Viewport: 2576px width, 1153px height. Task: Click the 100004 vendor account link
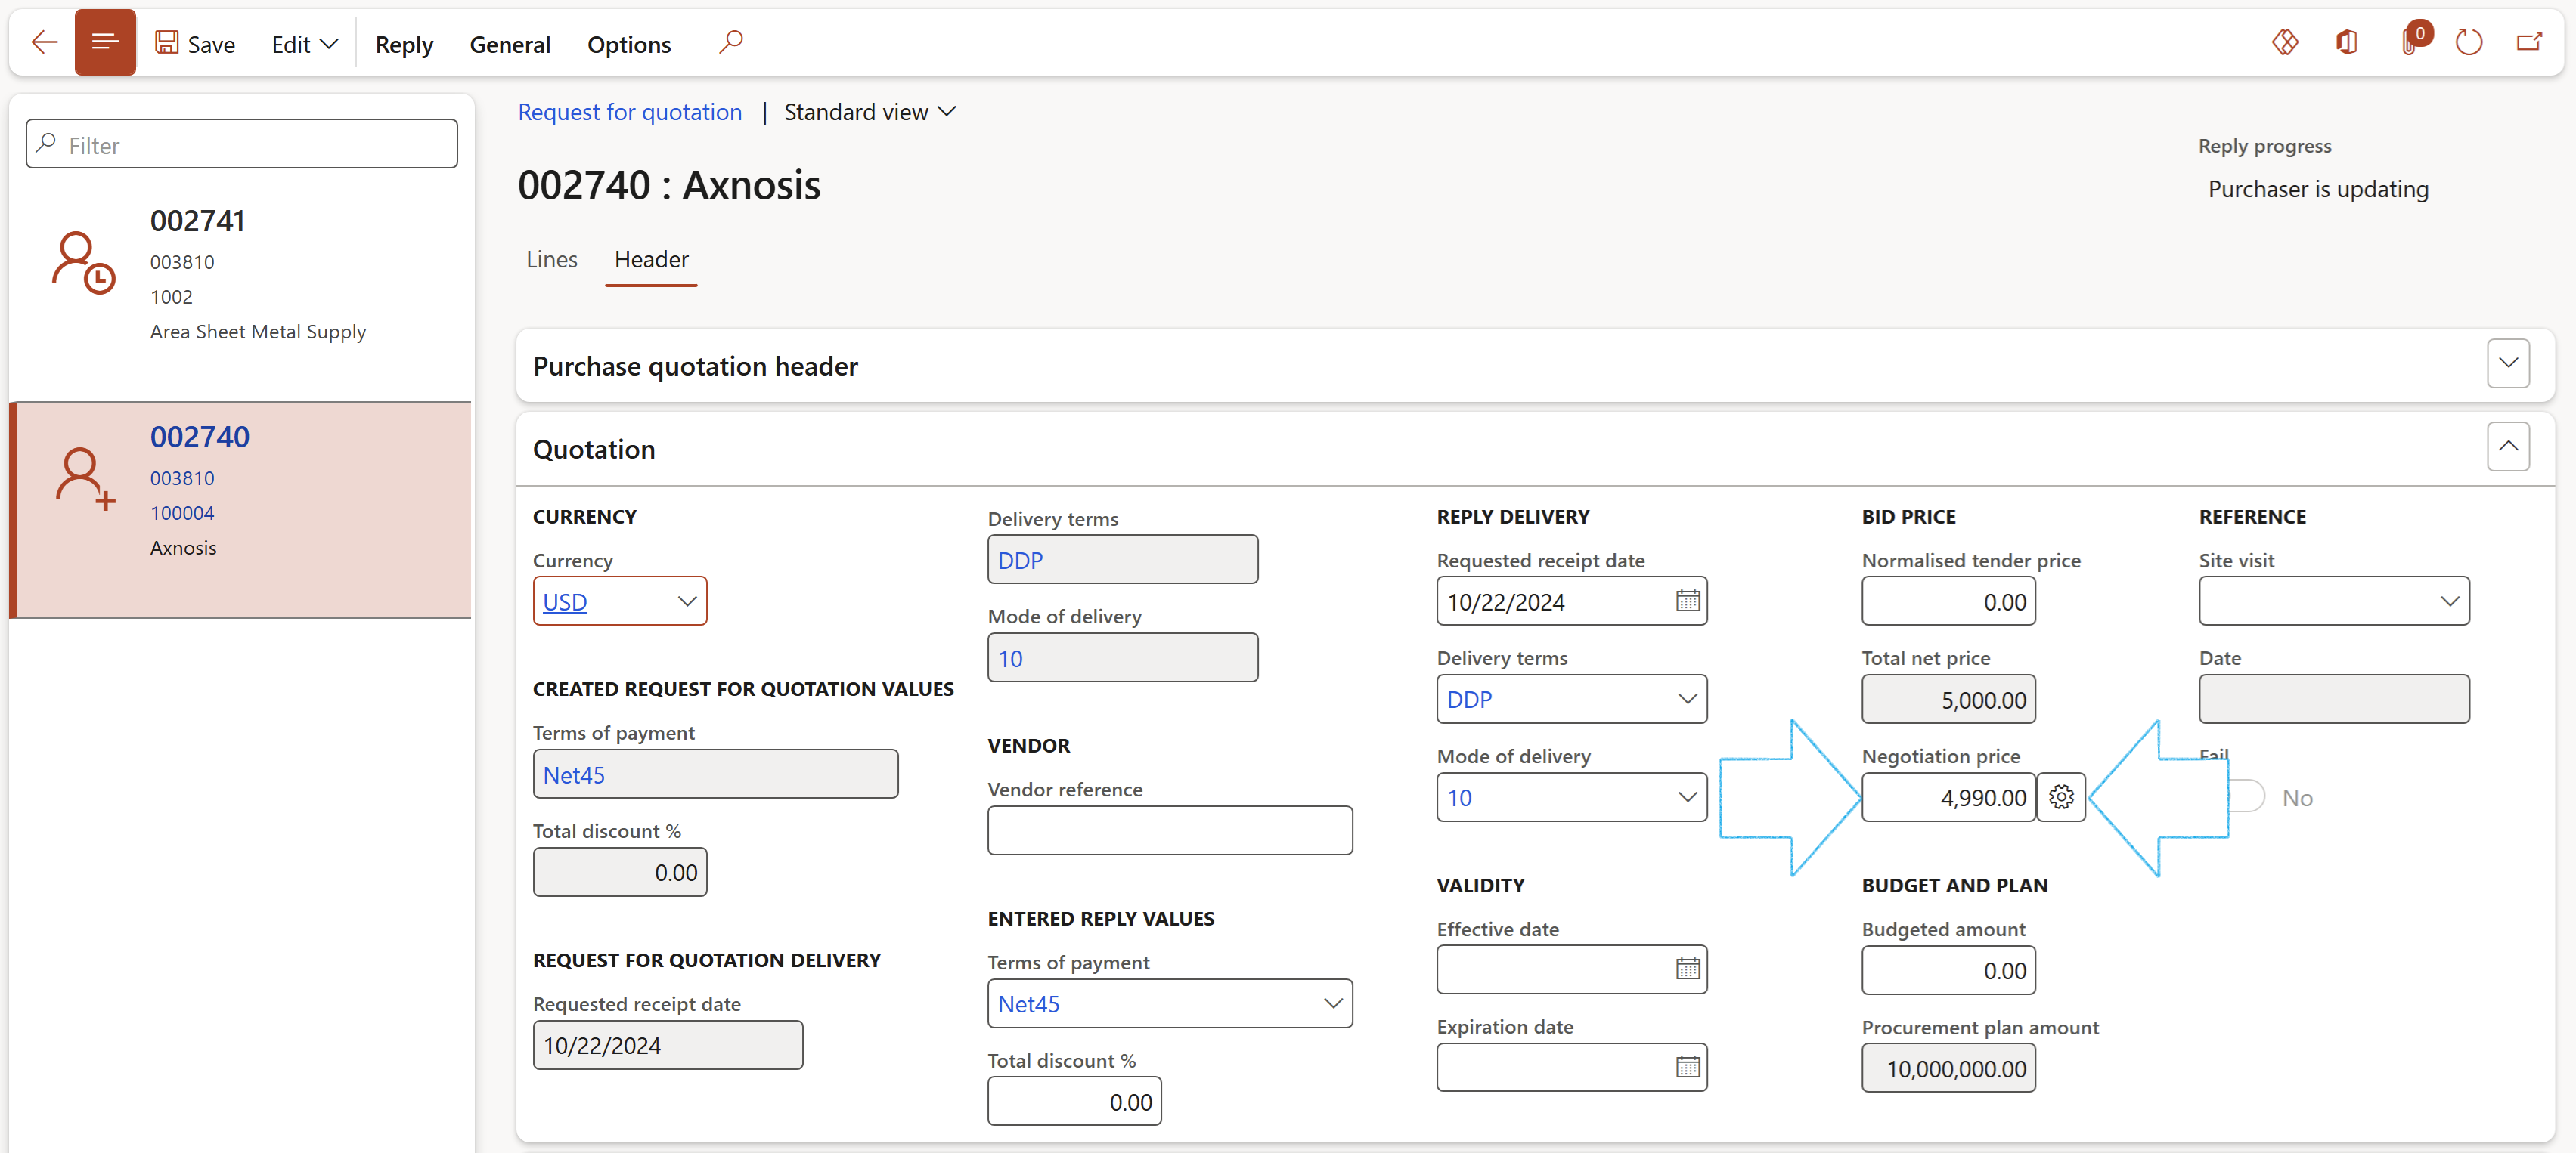coord(182,512)
